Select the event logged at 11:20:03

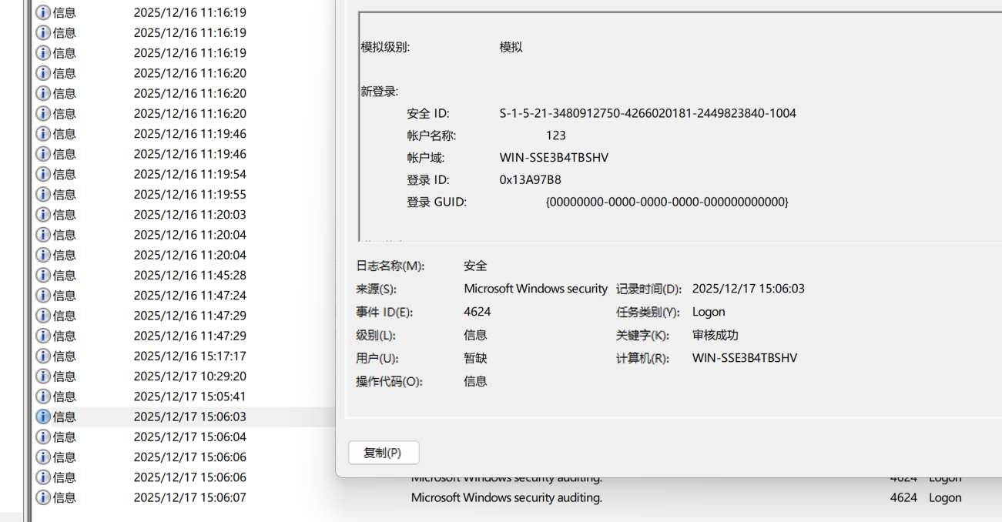tap(189, 214)
